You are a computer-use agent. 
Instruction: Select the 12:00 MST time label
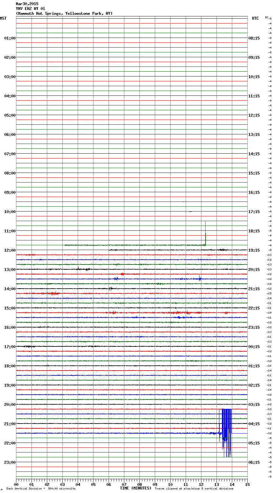click(10, 250)
